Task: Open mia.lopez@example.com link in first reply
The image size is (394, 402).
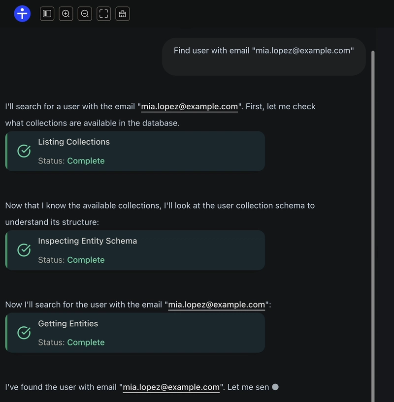Action: pyautogui.click(x=190, y=106)
